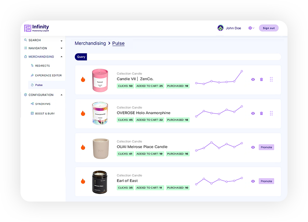The width and height of the screenshot is (308, 222).
Task: Click the Experience Editor pen icon
Action: tap(32, 75)
